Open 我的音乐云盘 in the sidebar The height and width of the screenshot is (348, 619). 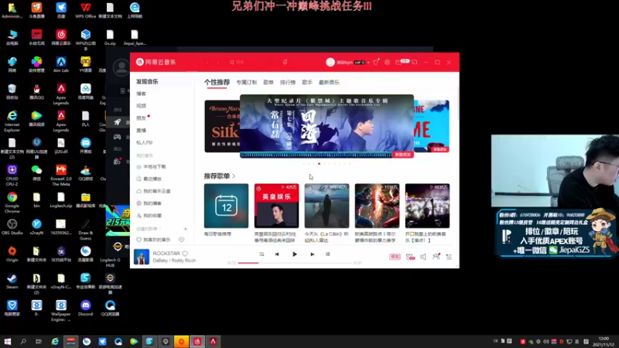click(x=153, y=191)
